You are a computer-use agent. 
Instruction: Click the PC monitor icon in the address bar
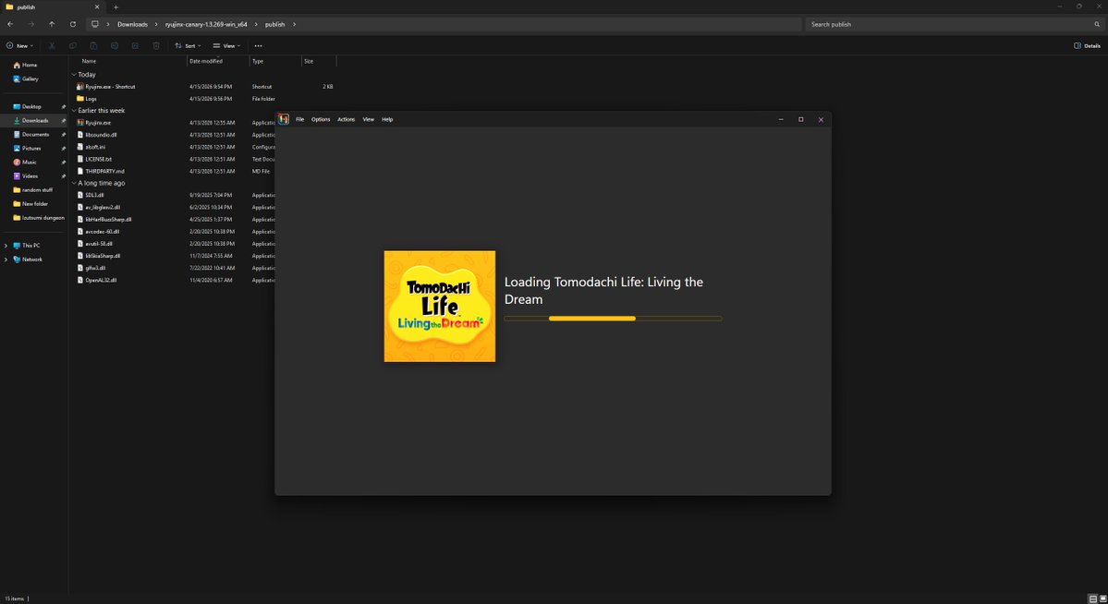click(x=94, y=24)
